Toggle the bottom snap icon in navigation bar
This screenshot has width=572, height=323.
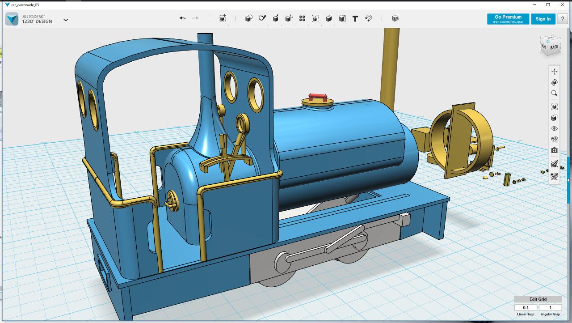pos(554,176)
